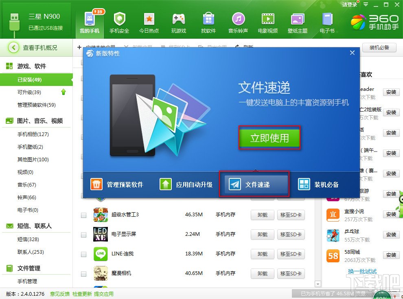Open the 手机安全 security panel

tap(119, 21)
